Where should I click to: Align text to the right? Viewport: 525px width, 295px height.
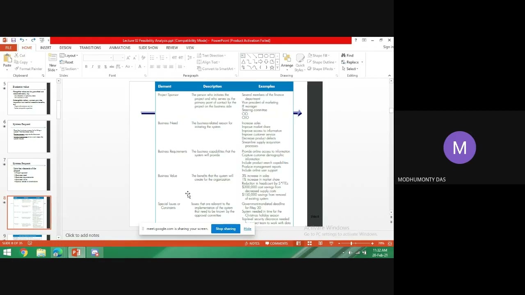pos(164,67)
